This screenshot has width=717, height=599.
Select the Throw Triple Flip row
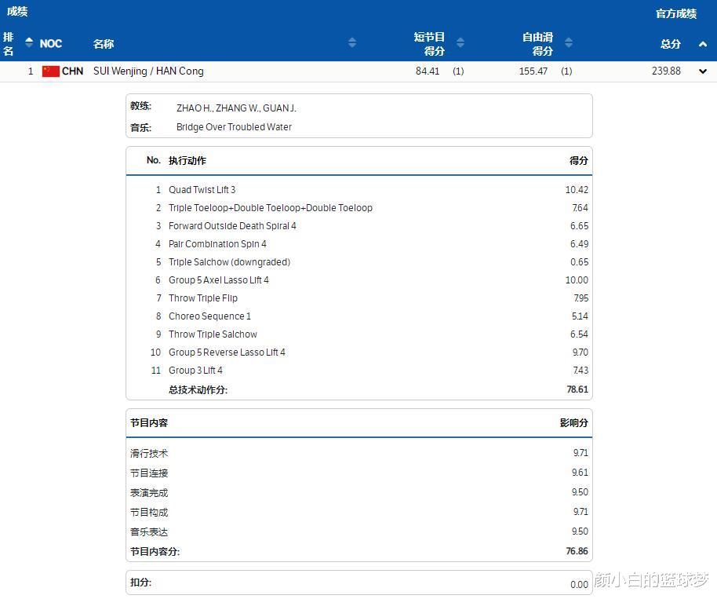click(359, 298)
